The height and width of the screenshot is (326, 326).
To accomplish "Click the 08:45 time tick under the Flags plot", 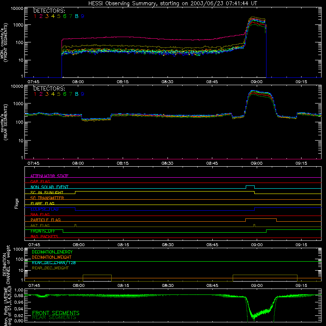I will (x=212, y=245).
